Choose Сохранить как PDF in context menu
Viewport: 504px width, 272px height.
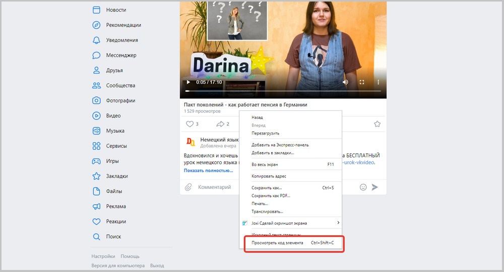coord(271,195)
